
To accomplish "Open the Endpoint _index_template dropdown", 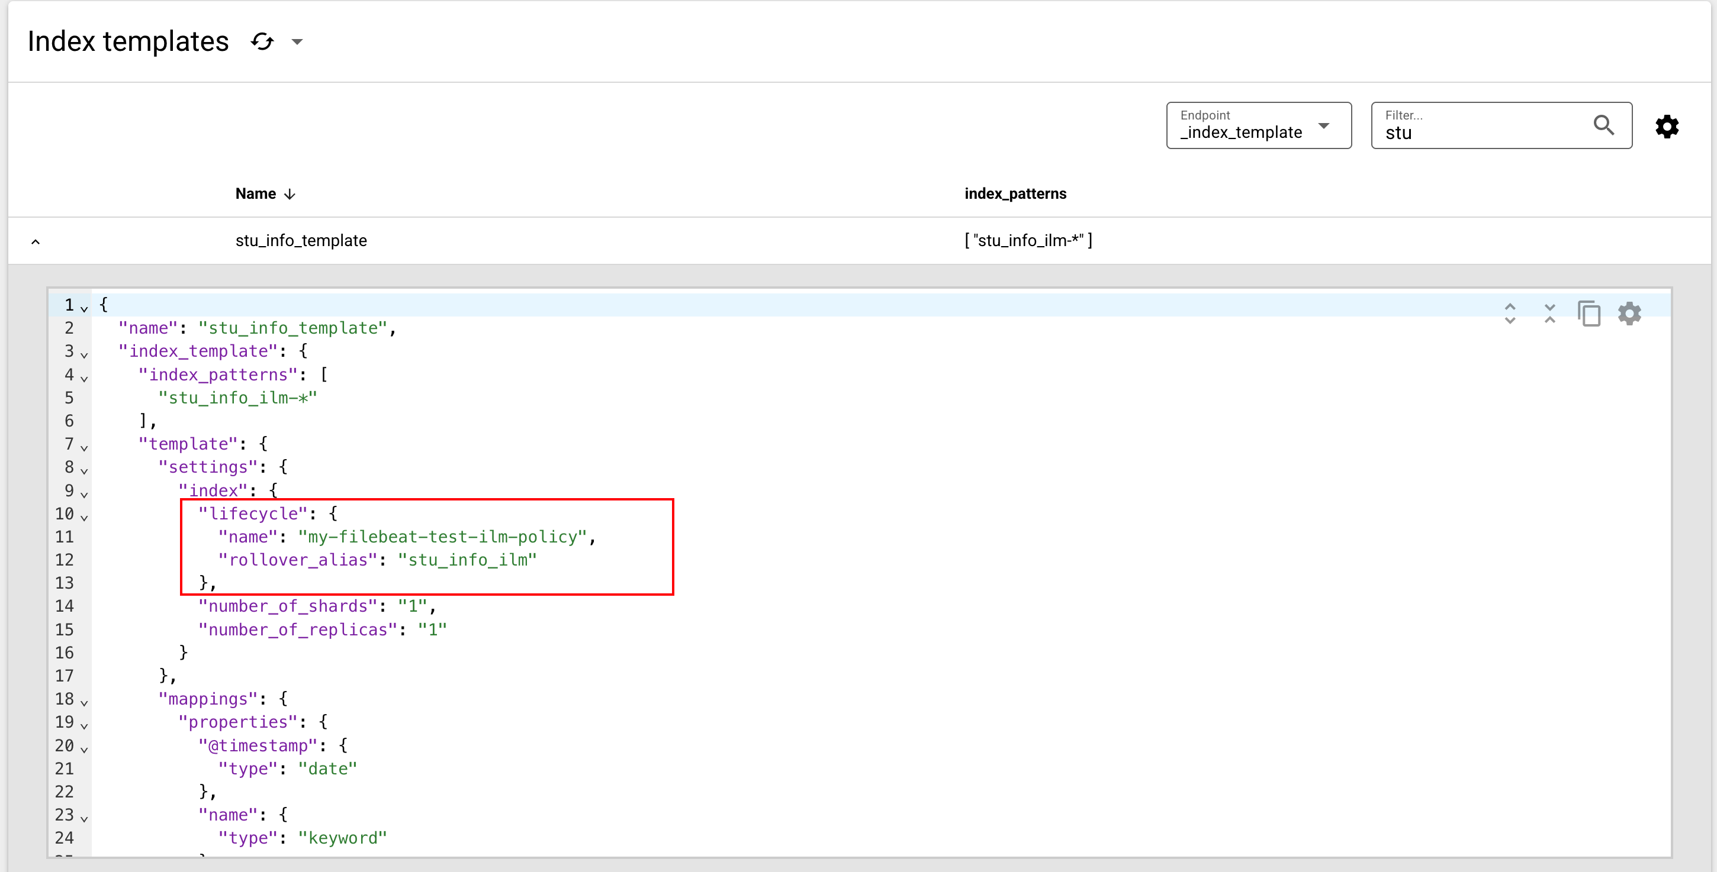I will (1258, 125).
